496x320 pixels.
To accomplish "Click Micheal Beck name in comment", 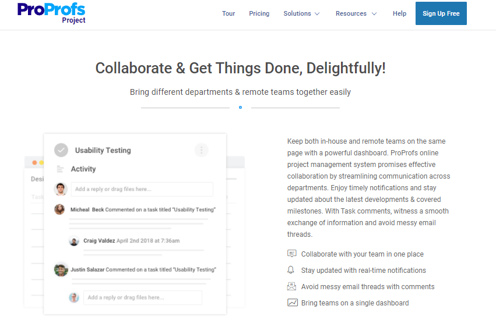I will pyautogui.click(x=87, y=209).
